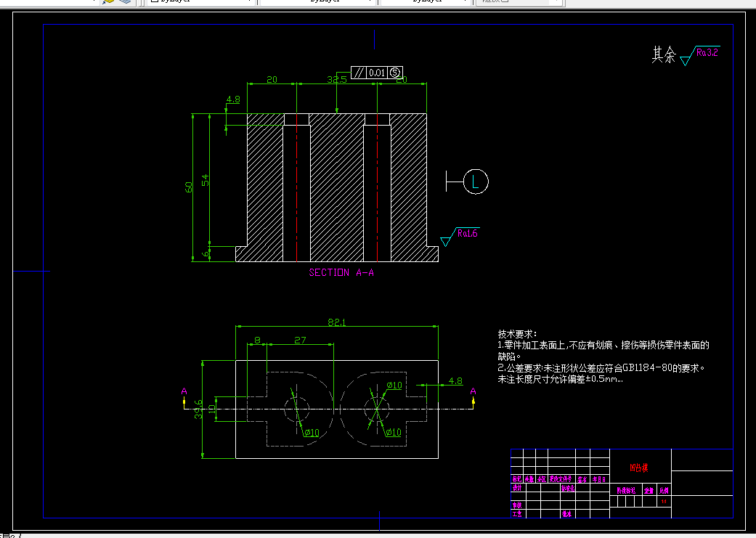The image size is (756, 538).
Task: Select the 标记 header cell
Action: (x=517, y=479)
